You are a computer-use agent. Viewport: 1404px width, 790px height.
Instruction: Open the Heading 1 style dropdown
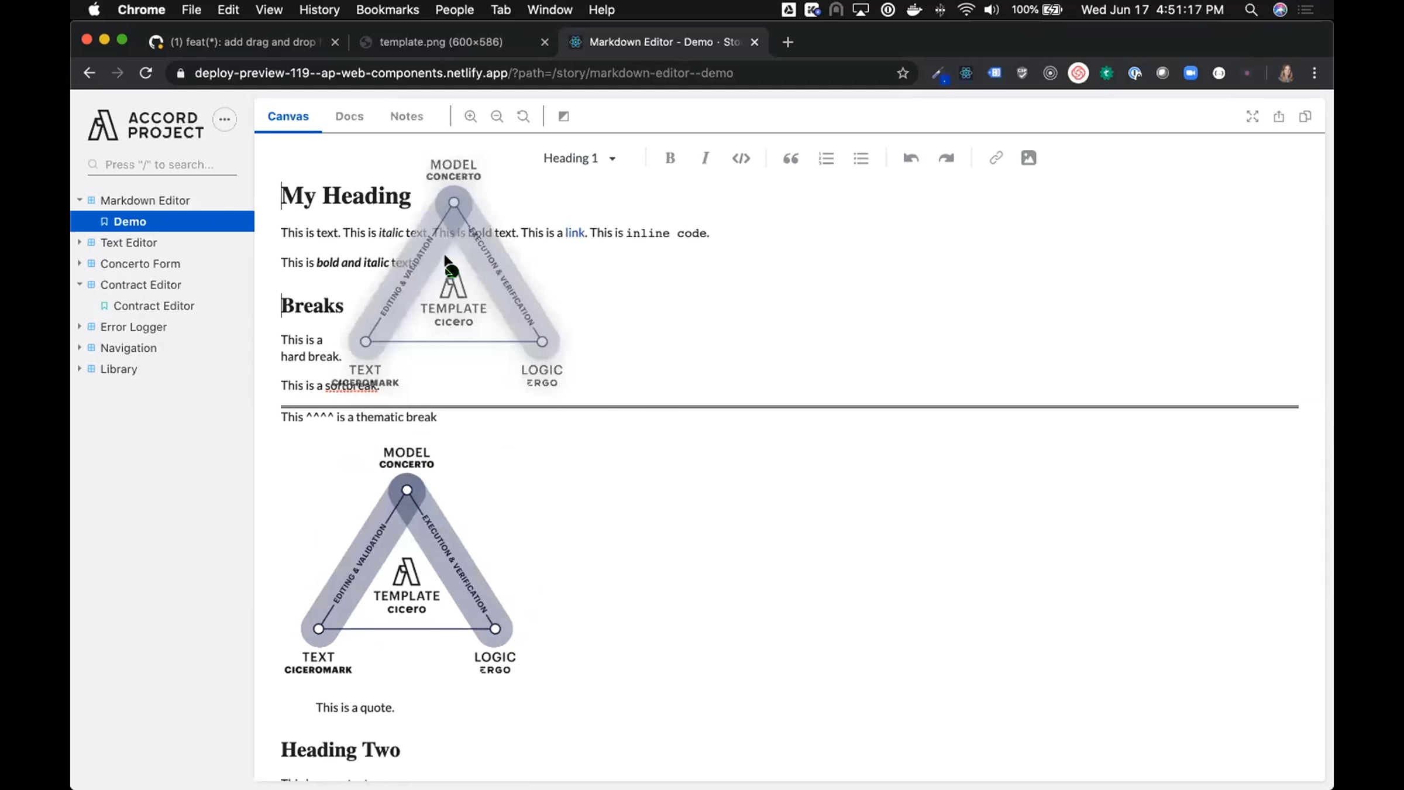click(x=579, y=159)
